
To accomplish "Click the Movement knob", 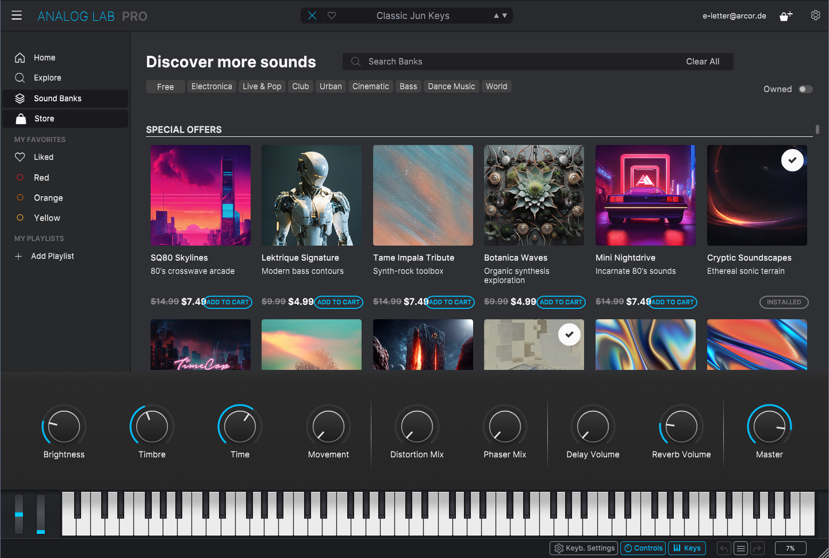I will click(328, 426).
